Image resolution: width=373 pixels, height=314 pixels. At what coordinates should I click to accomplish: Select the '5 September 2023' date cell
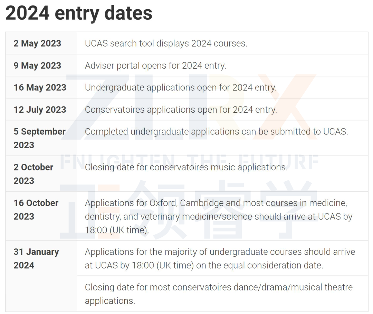pyautogui.click(x=41, y=138)
